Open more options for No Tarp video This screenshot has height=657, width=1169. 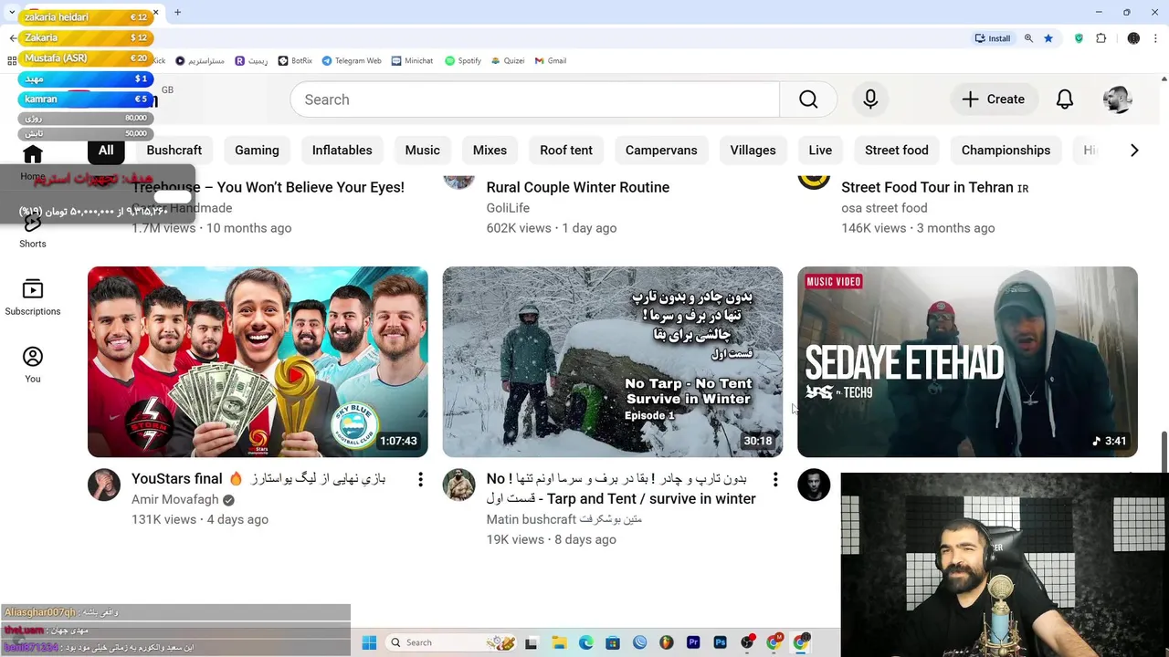click(x=774, y=479)
